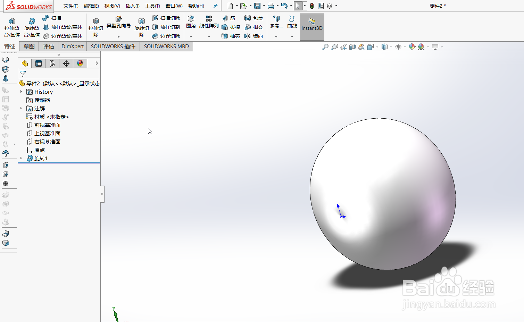Select the FeatureManager design tree tab
The width and height of the screenshot is (524, 322).
(x=25, y=63)
